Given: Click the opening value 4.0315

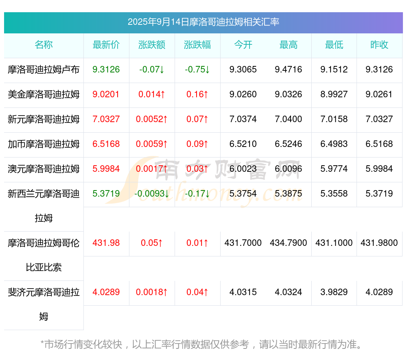Looking at the screenshot, I should point(243,292).
